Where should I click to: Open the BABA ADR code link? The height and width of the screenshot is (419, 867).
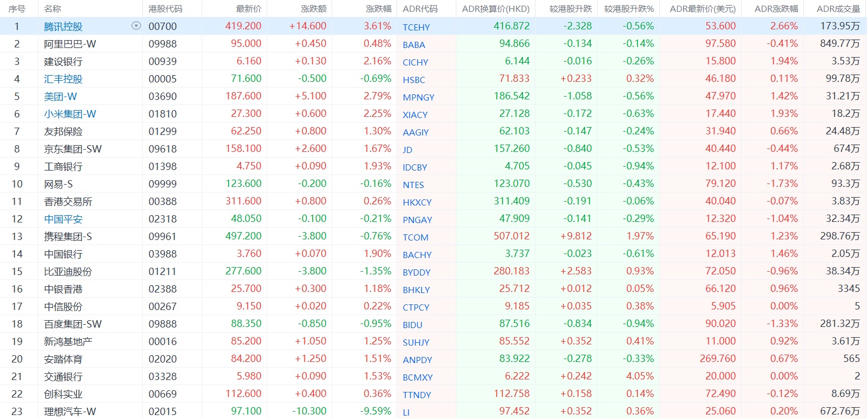click(414, 45)
